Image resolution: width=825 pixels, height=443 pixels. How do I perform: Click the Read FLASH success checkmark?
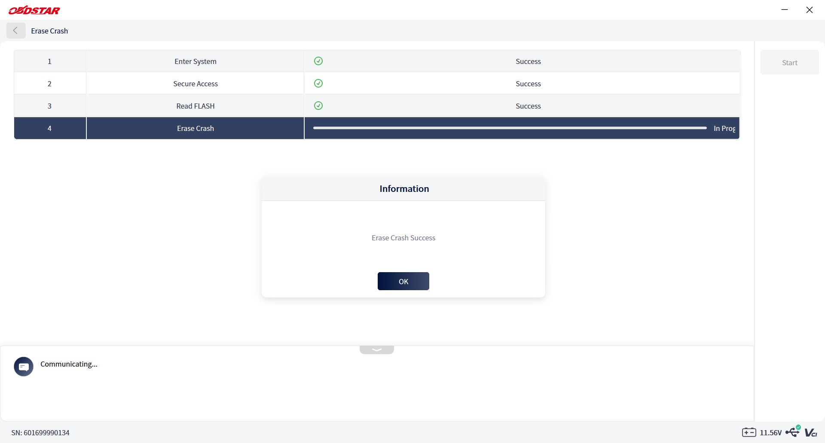pos(318,106)
